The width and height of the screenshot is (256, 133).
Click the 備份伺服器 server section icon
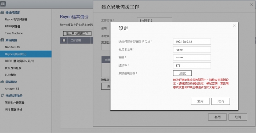coord(2,12)
